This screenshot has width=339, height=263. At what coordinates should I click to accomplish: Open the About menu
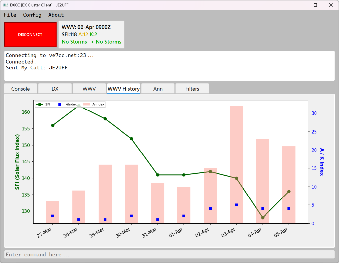click(56, 15)
